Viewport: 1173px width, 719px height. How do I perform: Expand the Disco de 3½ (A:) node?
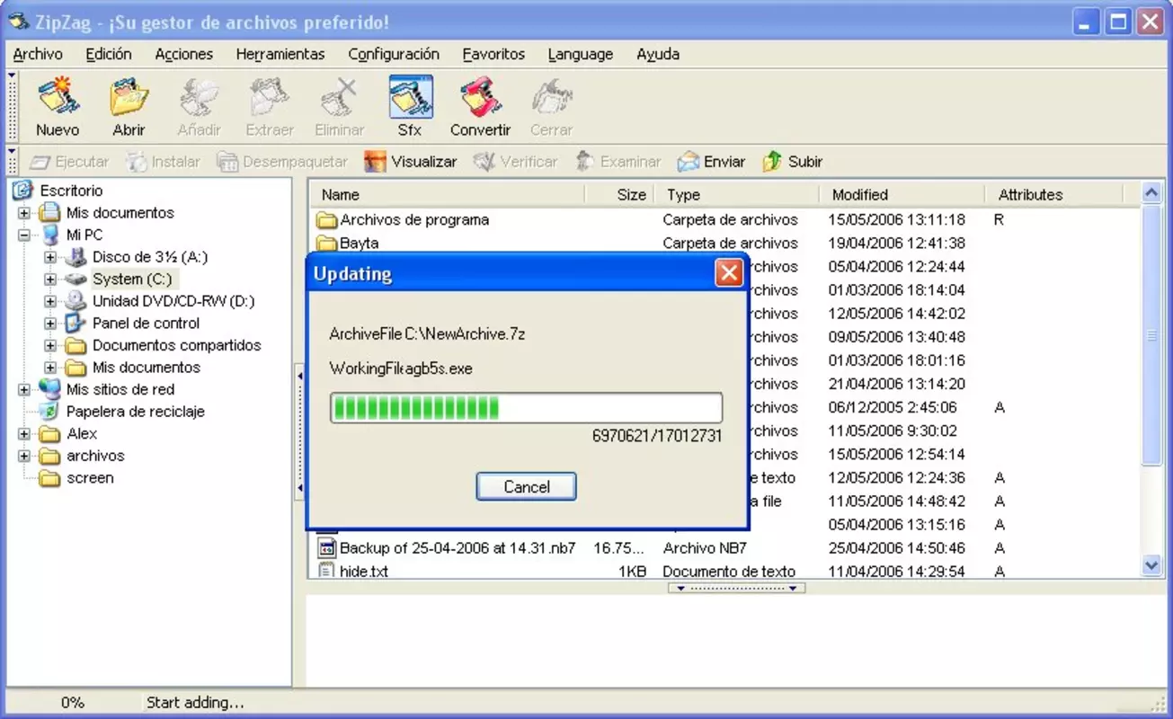click(50, 257)
